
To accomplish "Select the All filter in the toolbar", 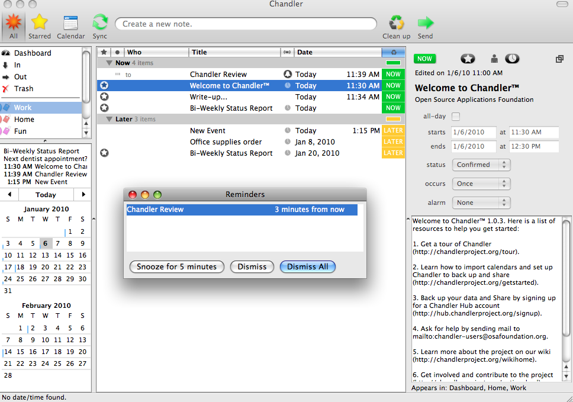I will tap(13, 26).
